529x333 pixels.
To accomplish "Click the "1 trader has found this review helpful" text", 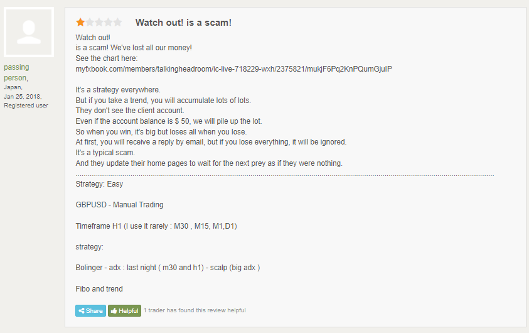I will coord(195,310).
